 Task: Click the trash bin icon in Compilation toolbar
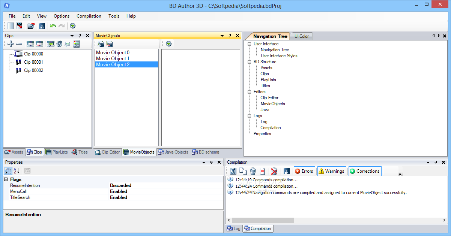click(x=253, y=171)
